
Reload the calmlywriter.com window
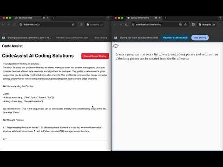click(126, 25)
